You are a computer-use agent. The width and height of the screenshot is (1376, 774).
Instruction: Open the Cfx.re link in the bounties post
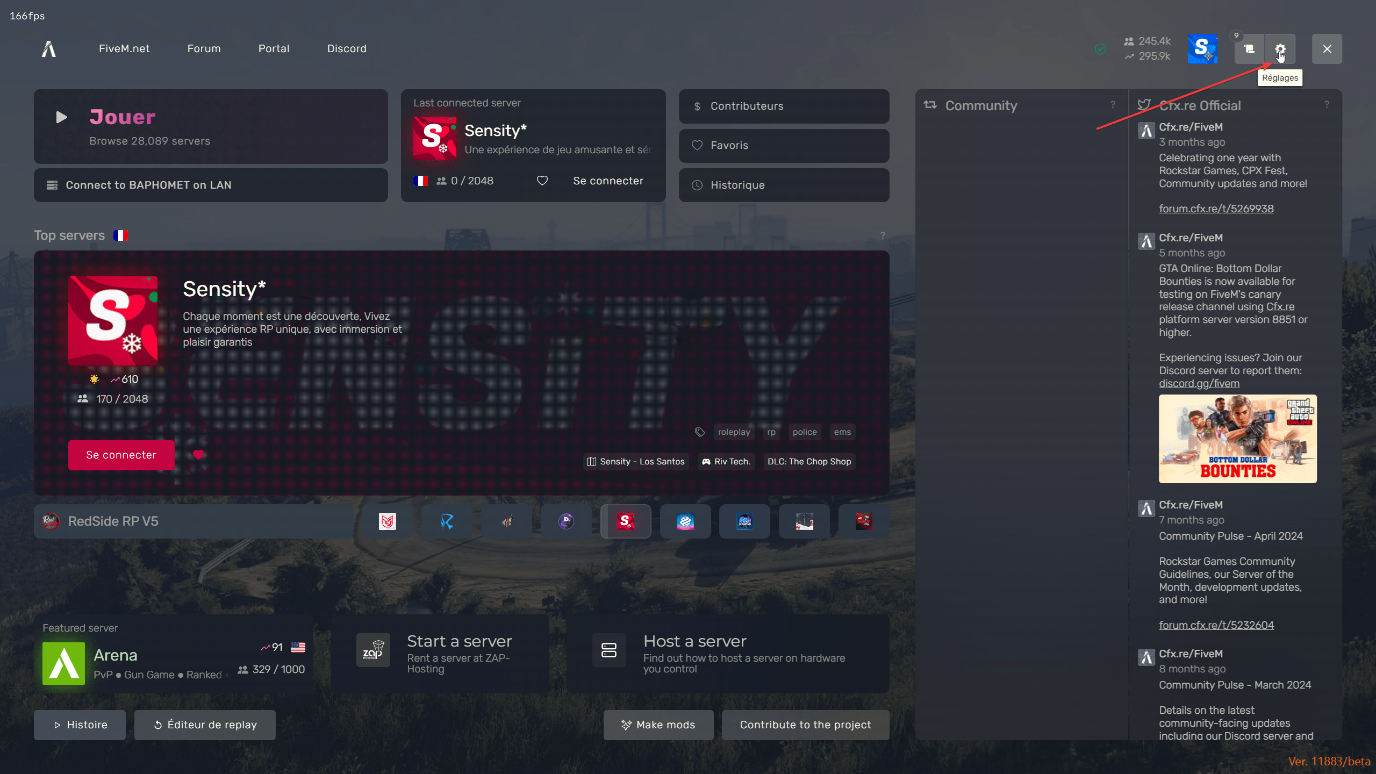coord(1280,307)
